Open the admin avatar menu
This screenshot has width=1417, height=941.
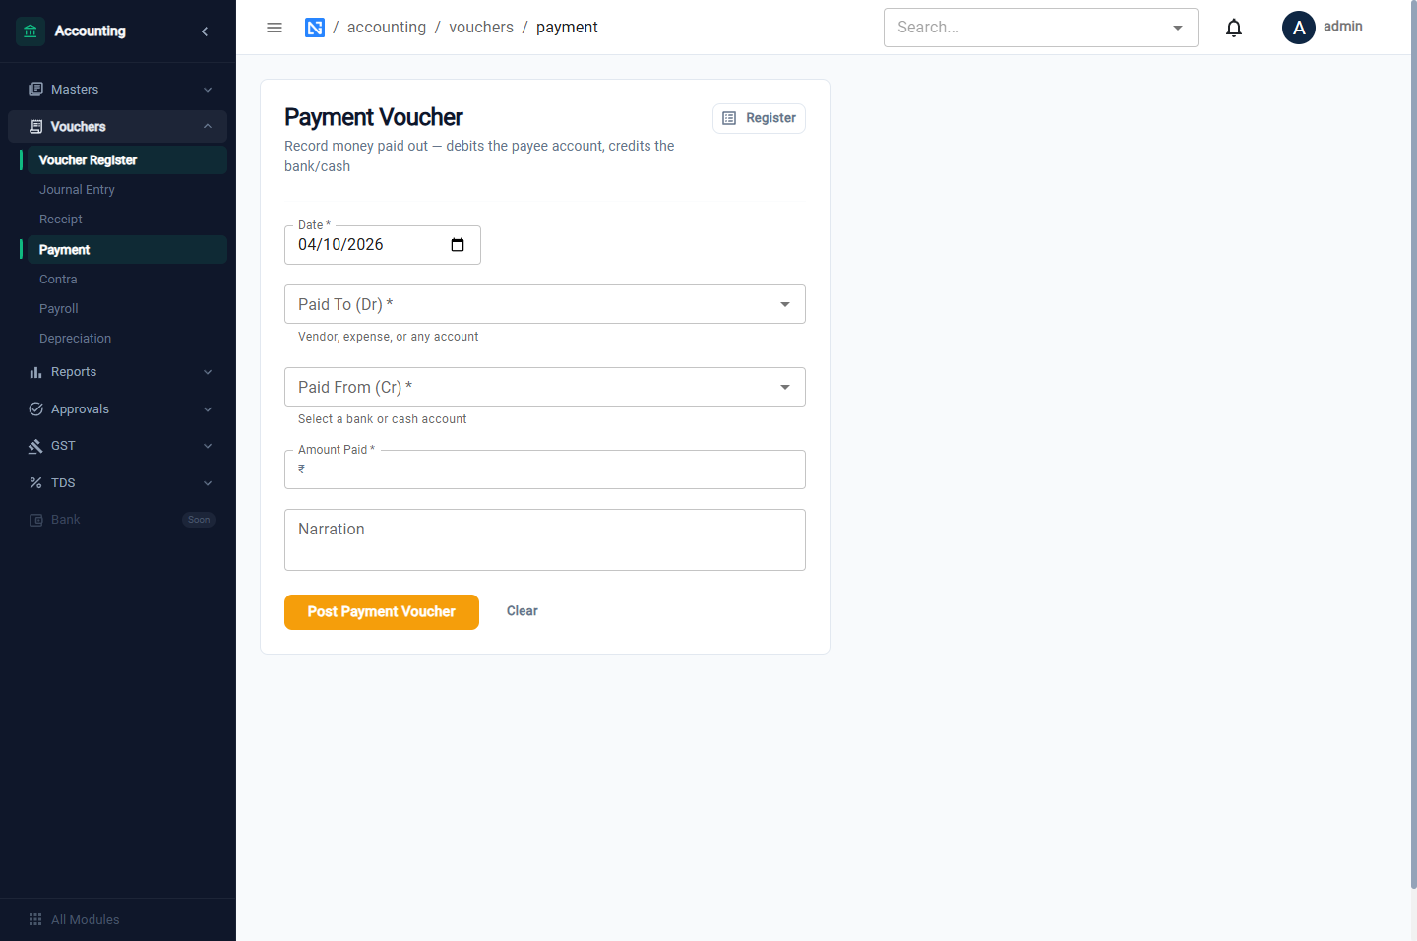click(x=1299, y=28)
